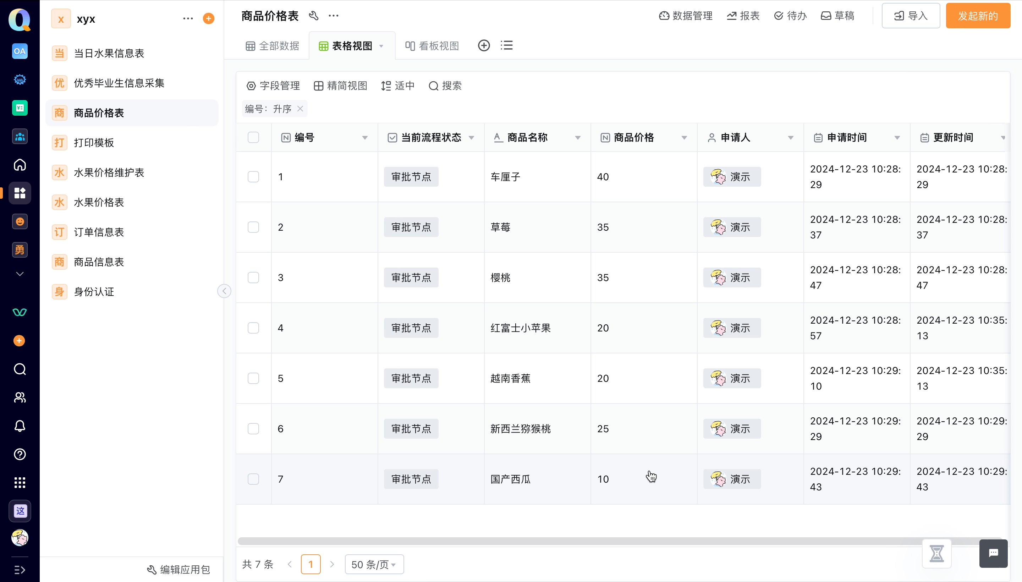Image resolution: width=1022 pixels, height=582 pixels.
Task: Click the 适中 row height button
Action: coord(398,86)
